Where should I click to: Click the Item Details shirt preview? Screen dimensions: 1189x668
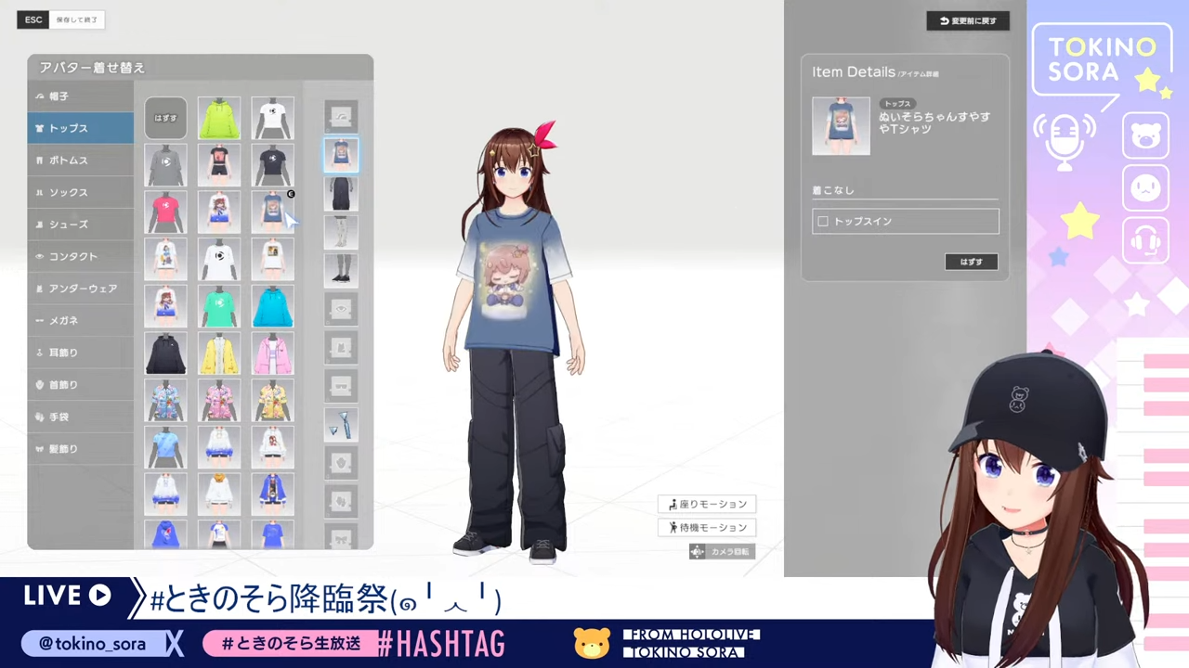(841, 126)
